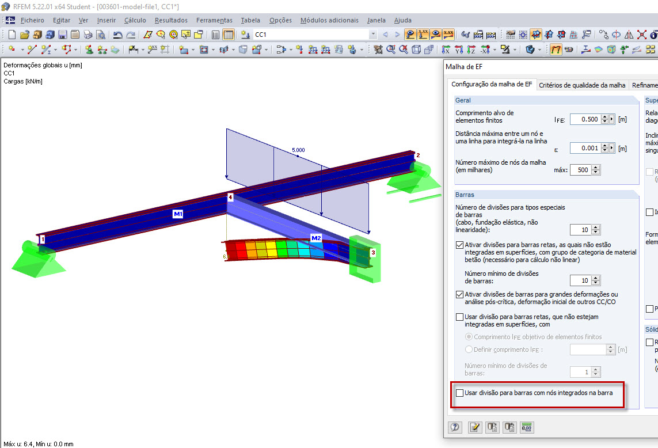Open the -X view dropdown arrow
Viewport: 658px width, 448px height.
point(495,50)
